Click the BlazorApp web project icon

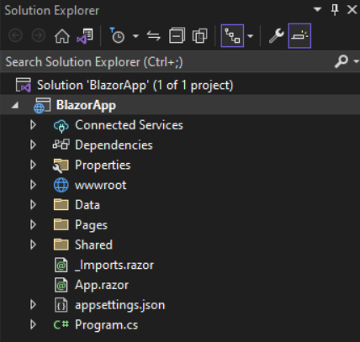42,105
